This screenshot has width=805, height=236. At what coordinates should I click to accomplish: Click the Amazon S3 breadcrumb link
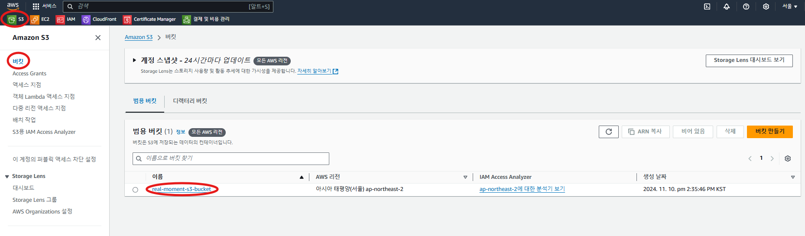pyautogui.click(x=139, y=37)
